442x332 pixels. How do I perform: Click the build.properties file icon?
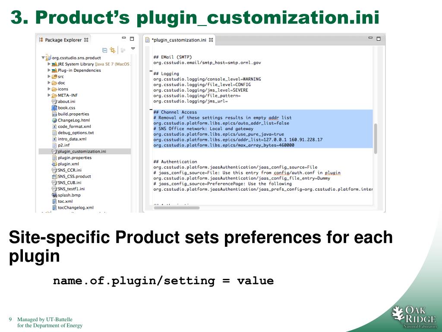tap(54, 114)
